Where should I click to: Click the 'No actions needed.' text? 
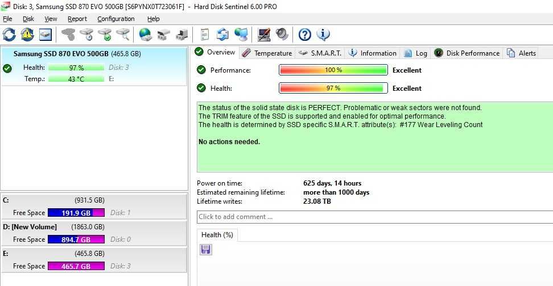[229, 142]
